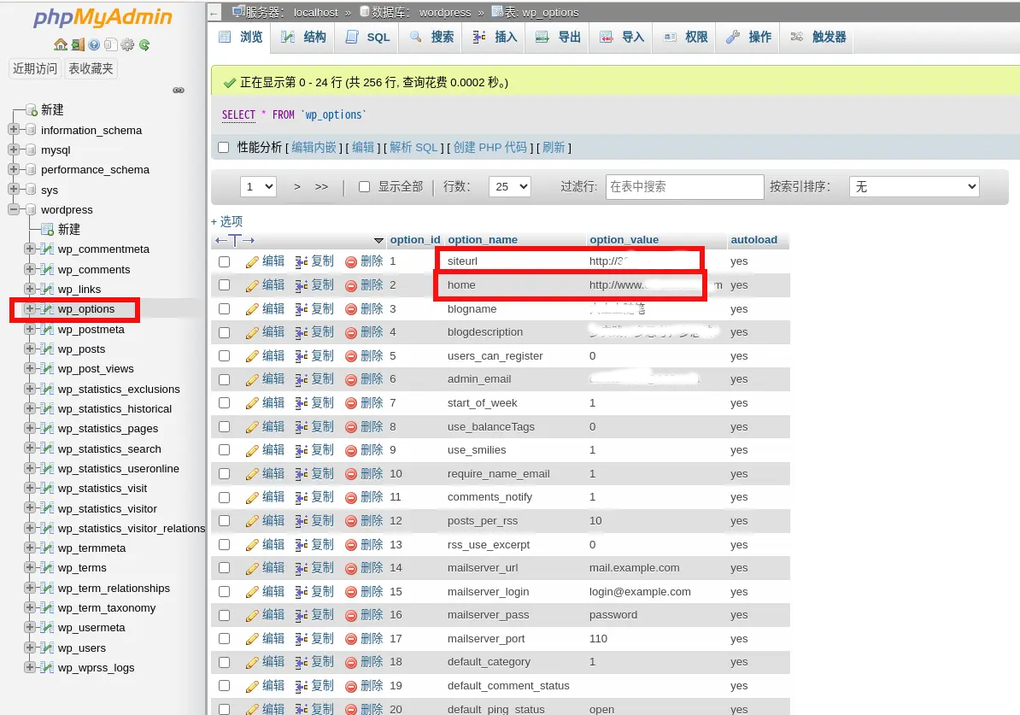Viewport: 1020px width, 715px height.
Task: Expand information_schema database node
Action: tap(14, 130)
